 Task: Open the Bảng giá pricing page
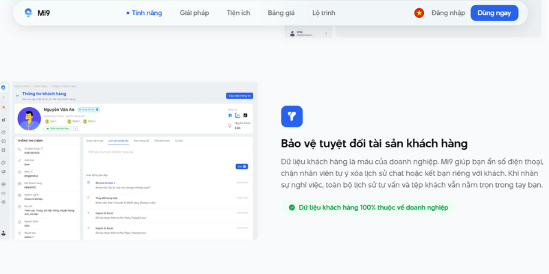pos(282,13)
